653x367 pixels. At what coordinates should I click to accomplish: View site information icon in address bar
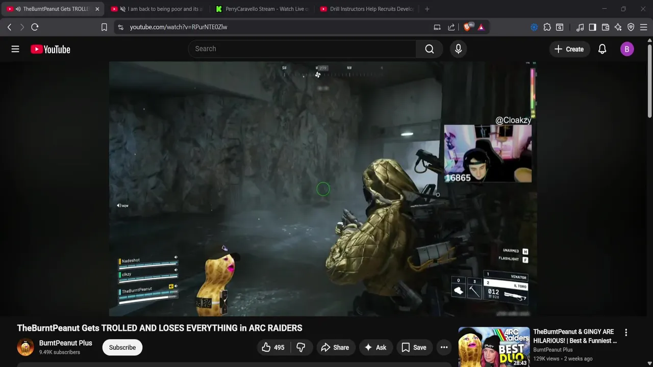pyautogui.click(x=120, y=27)
